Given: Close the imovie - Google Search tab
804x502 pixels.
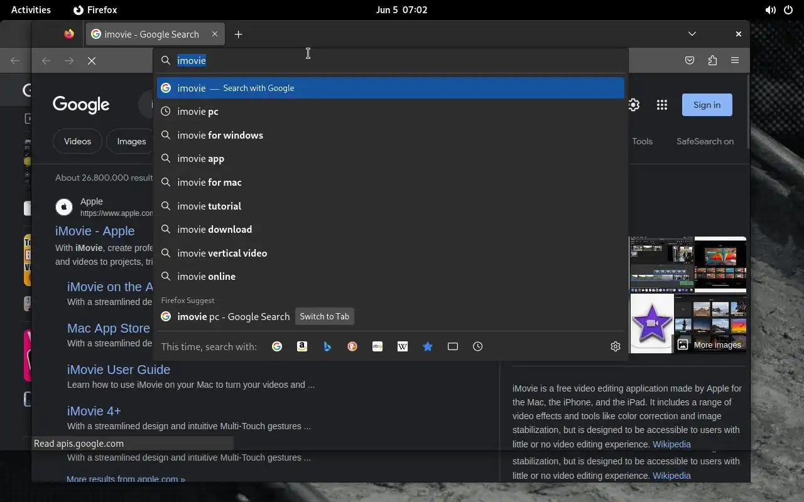Looking at the screenshot, I should click(x=214, y=35).
